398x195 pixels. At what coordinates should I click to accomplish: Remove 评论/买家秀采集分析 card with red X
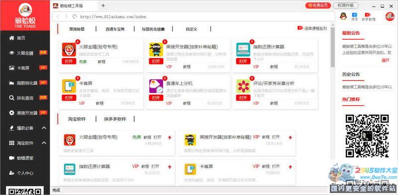pyautogui.click(x=252, y=78)
